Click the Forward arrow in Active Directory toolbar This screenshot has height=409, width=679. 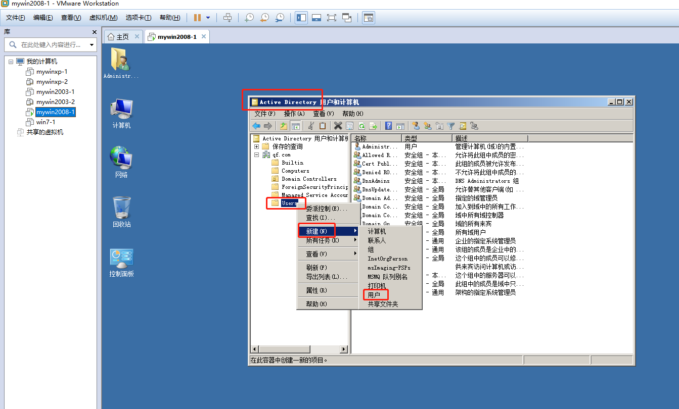267,126
